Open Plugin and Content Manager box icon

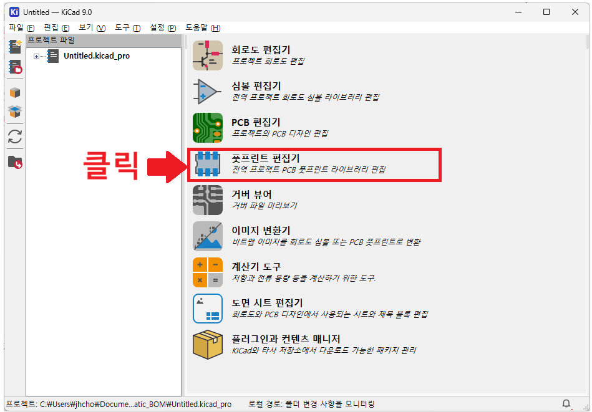coord(207,345)
